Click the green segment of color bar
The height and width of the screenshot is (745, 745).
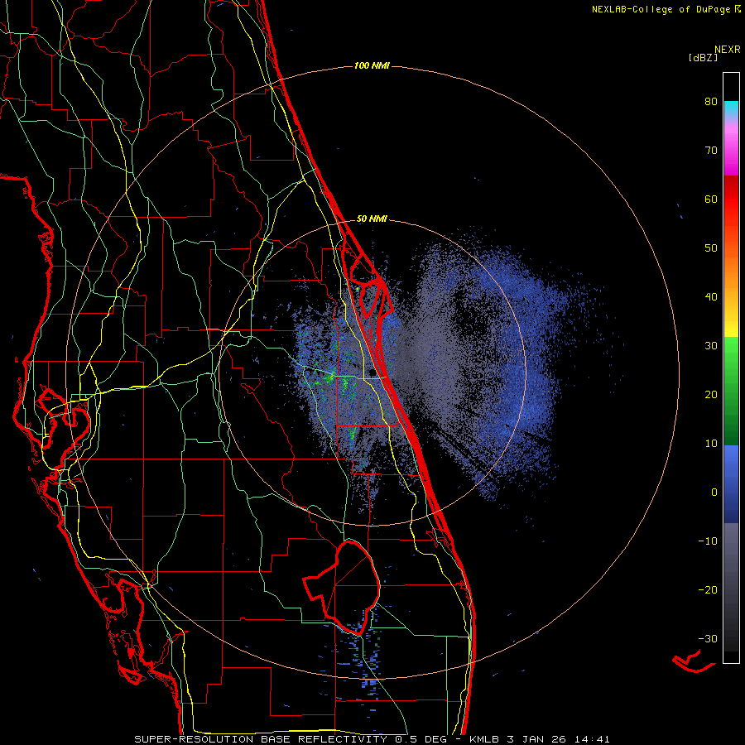(x=731, y=391)
